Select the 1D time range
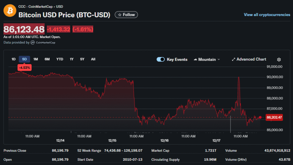The image size is (293, 165). (x=13, y=59)
